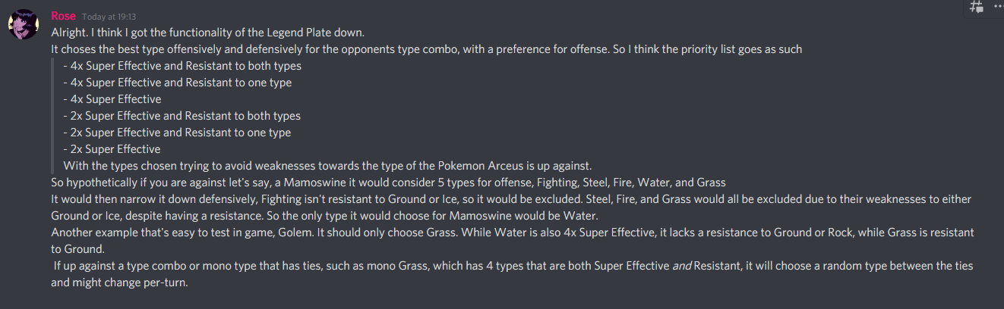Viewport: 1004px width, 309px height.
Task: Click the line starting 'It would then narrow'
Action: (509, 199)
